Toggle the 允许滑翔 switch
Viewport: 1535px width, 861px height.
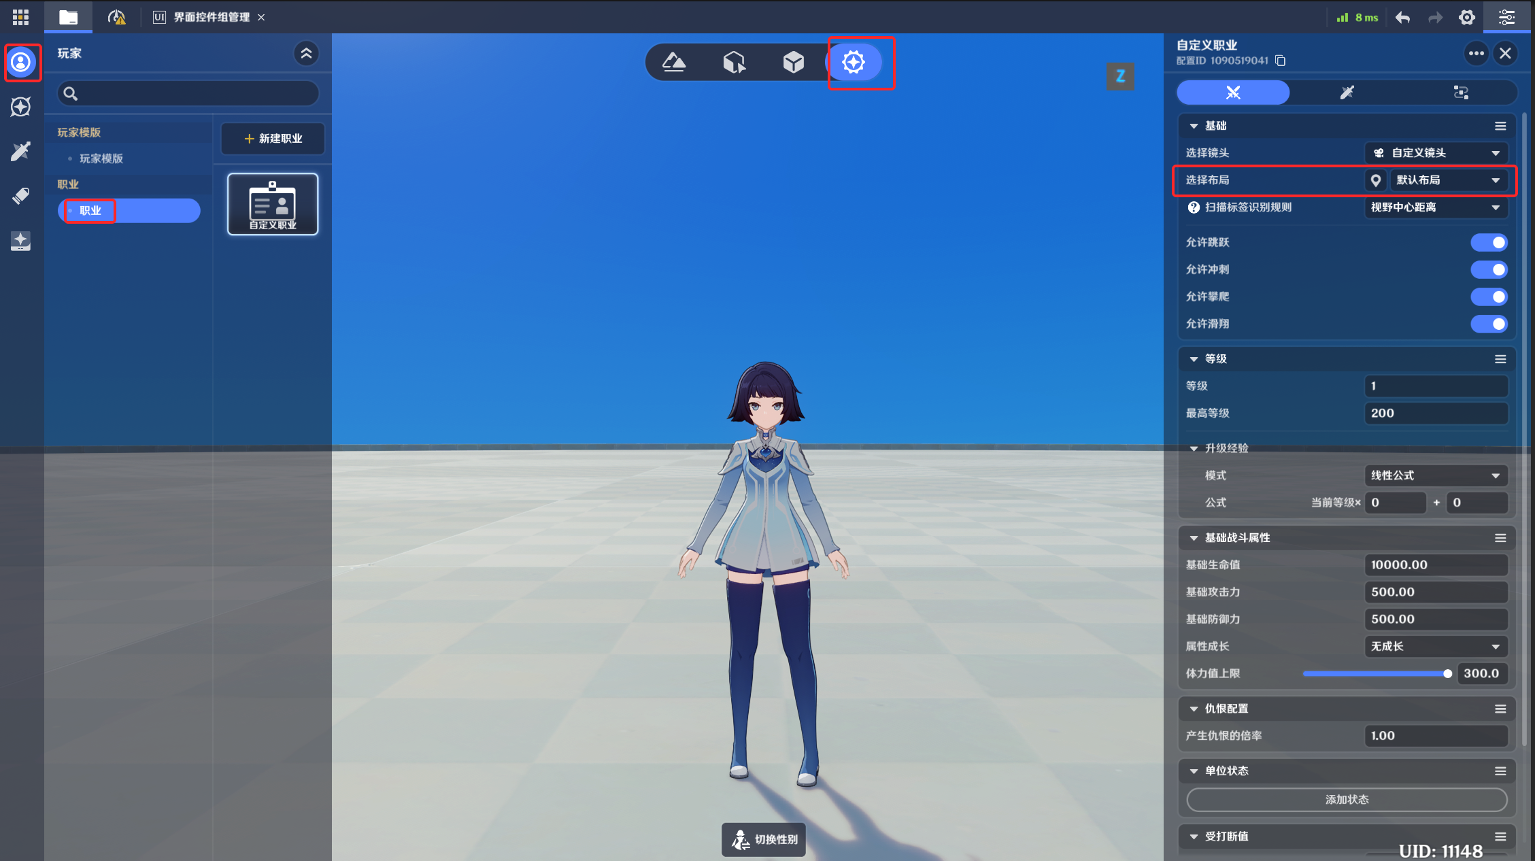click(1489, 324)
